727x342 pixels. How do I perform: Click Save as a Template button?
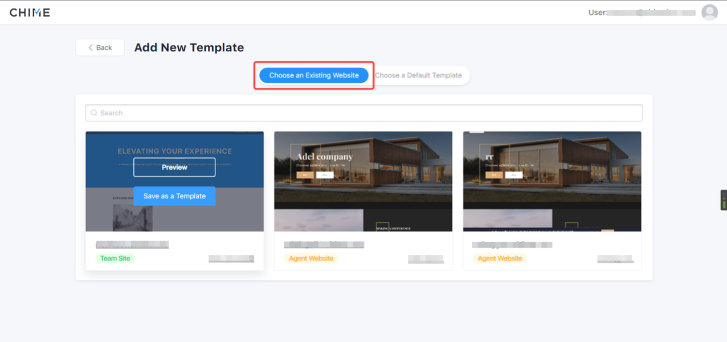click(174, 196)
